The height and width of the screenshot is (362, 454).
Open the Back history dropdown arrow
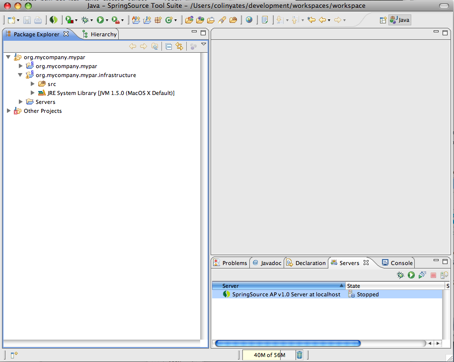tap(329, 20)
